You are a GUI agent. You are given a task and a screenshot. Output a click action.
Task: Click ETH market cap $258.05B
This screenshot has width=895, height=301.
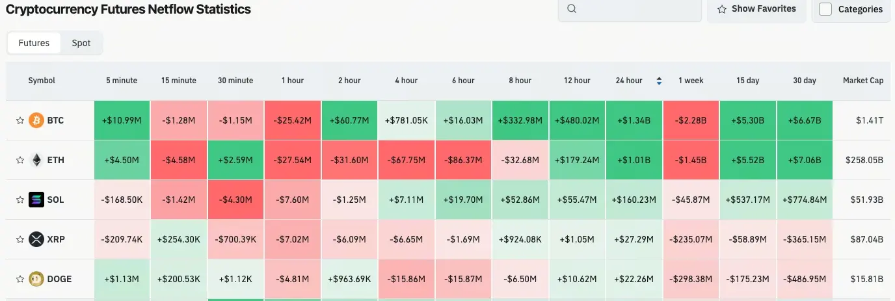point(864,160)
